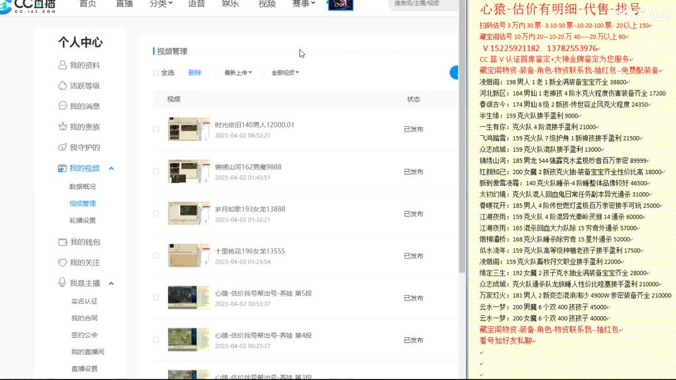This screenshot has width=676, height=380.
Task: Click line 看号加好友私聊 in right document
Action: (506, 341)
